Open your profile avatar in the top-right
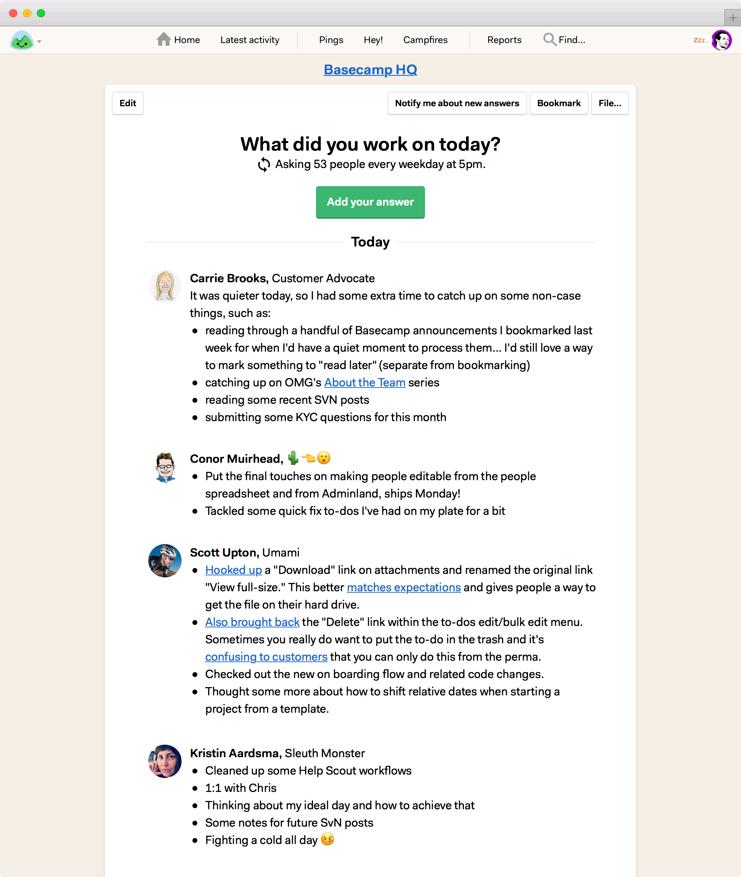The height and width of the screenshot is (877, 741). [x=722, y=40]
